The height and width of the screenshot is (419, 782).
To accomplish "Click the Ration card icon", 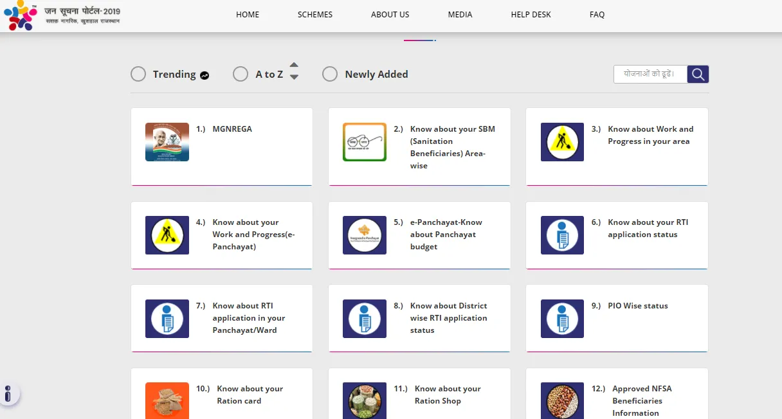I will click(167, 400).
